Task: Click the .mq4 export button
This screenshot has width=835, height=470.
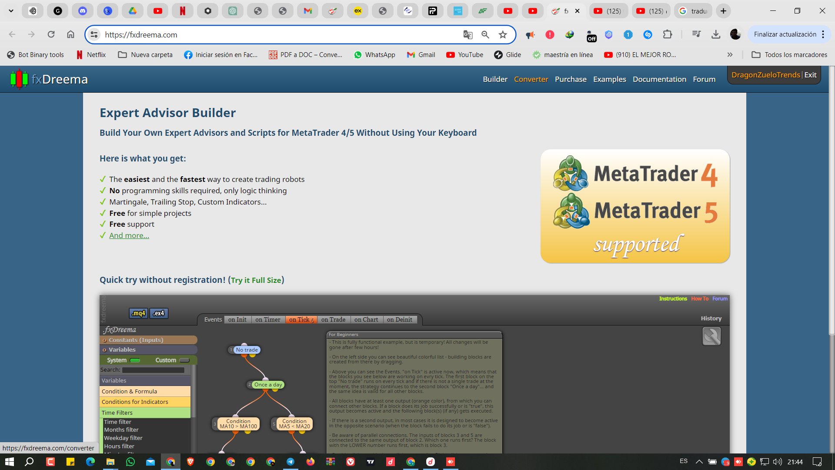Action: click(x=139, y=313)
